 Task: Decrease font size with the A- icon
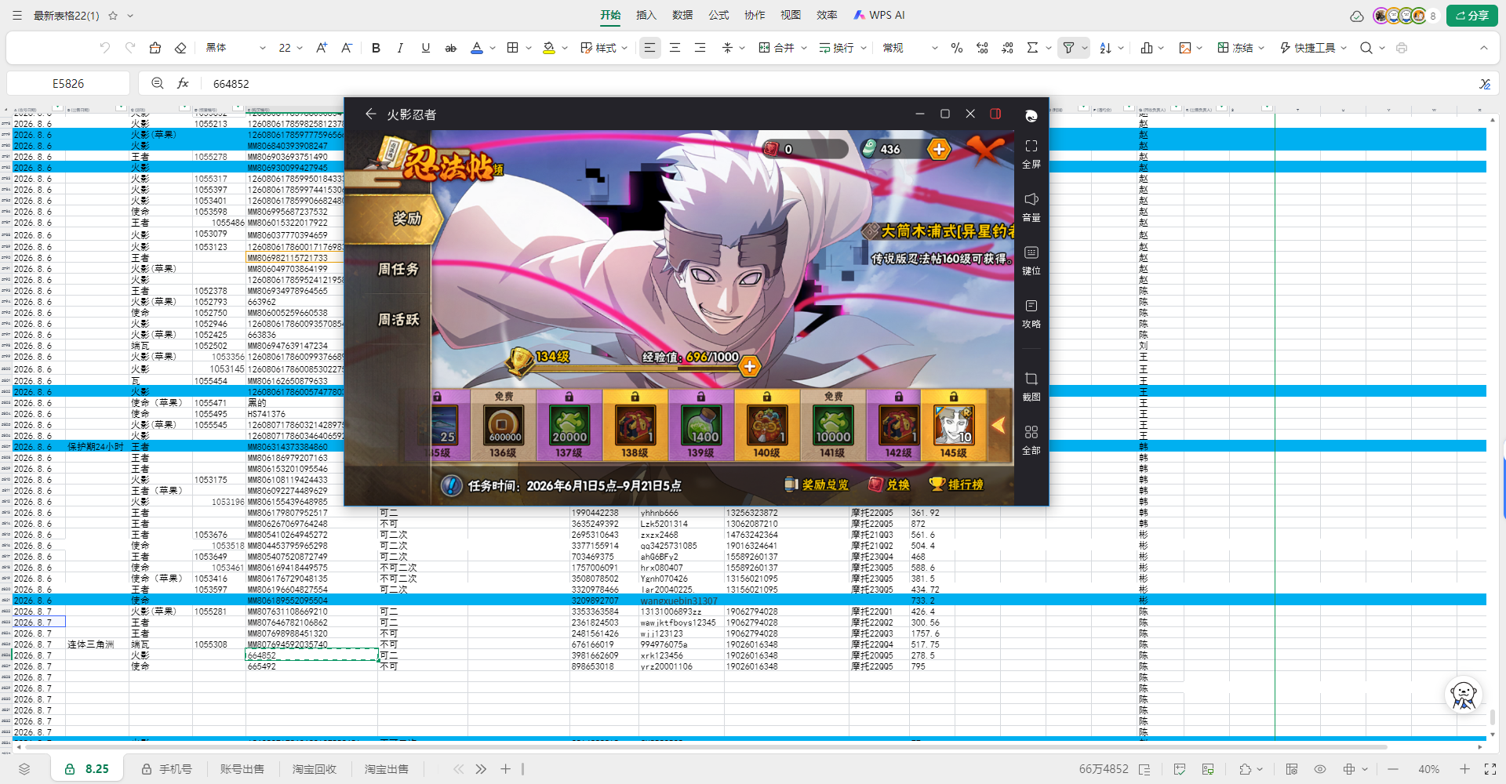pyautogui.click(x=347, y=48)
